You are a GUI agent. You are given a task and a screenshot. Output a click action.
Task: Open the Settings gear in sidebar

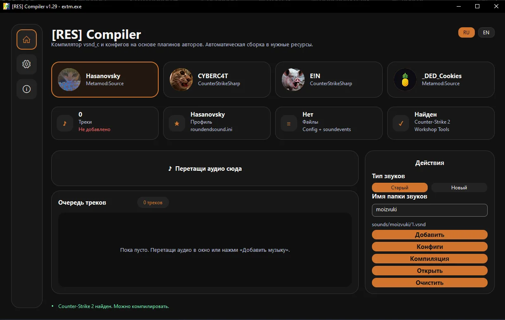point(26,64)
